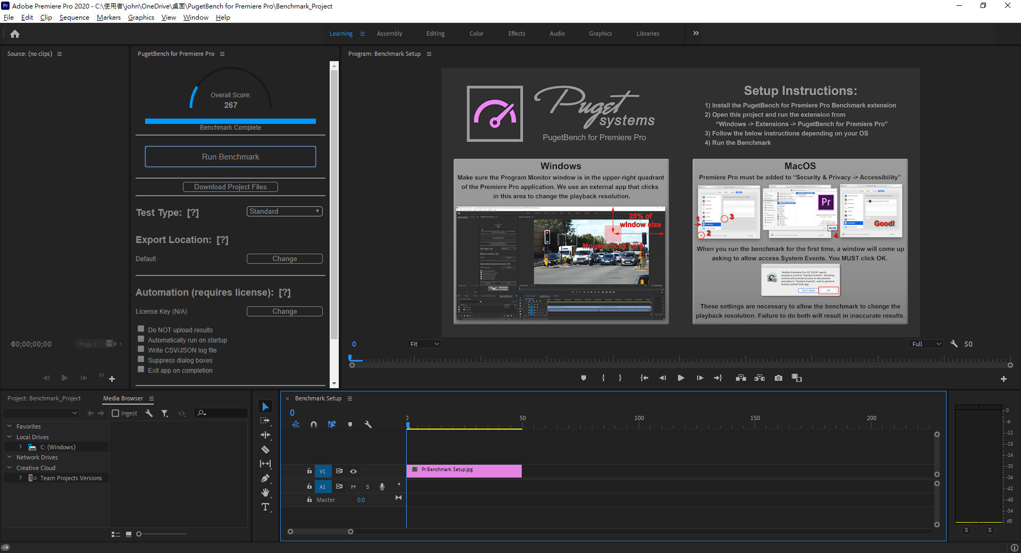Open Program Monitor button editor plus
Image resolution: width=1021 pixels, height=553 pixels.
pos(1003,379)
